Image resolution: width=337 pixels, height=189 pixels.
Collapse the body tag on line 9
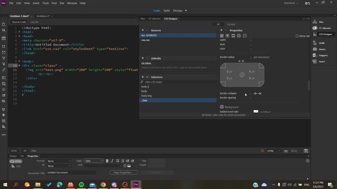coord(19,61)
